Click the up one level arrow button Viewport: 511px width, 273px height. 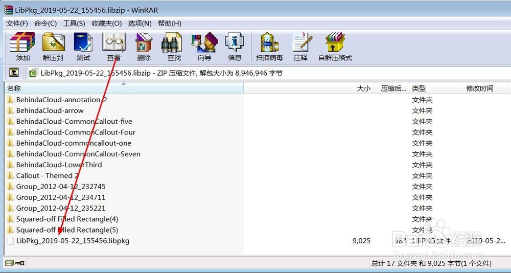(x=14, y=73)
